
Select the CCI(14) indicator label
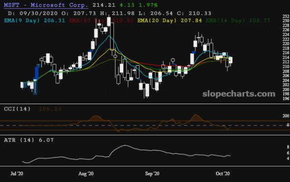tap(17, 109)
